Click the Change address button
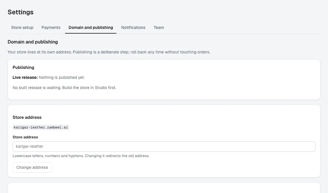The height and width of the screenshot is (193, 328). coord(32,167)
